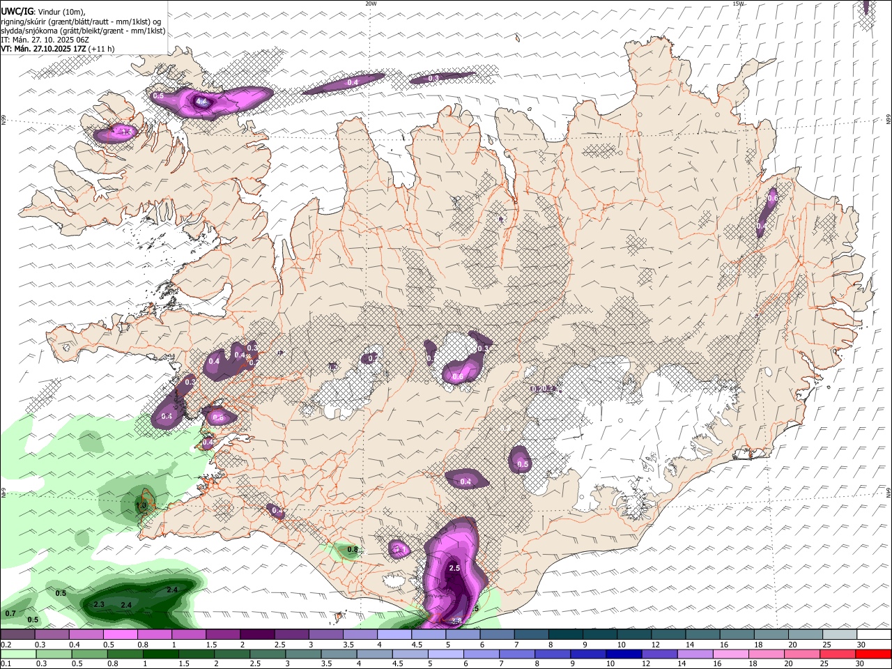Click the '20W' longitude label
Screen dimensions: 892x669
(x=371, y=3)
